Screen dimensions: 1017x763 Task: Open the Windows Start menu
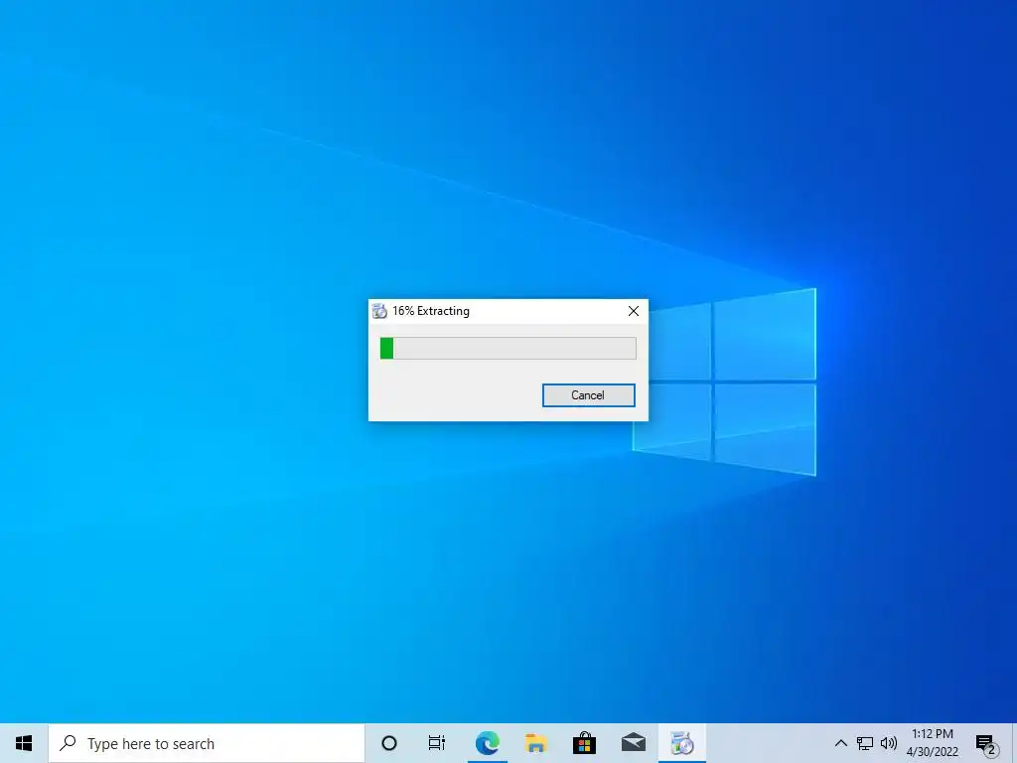pos(24,743)
